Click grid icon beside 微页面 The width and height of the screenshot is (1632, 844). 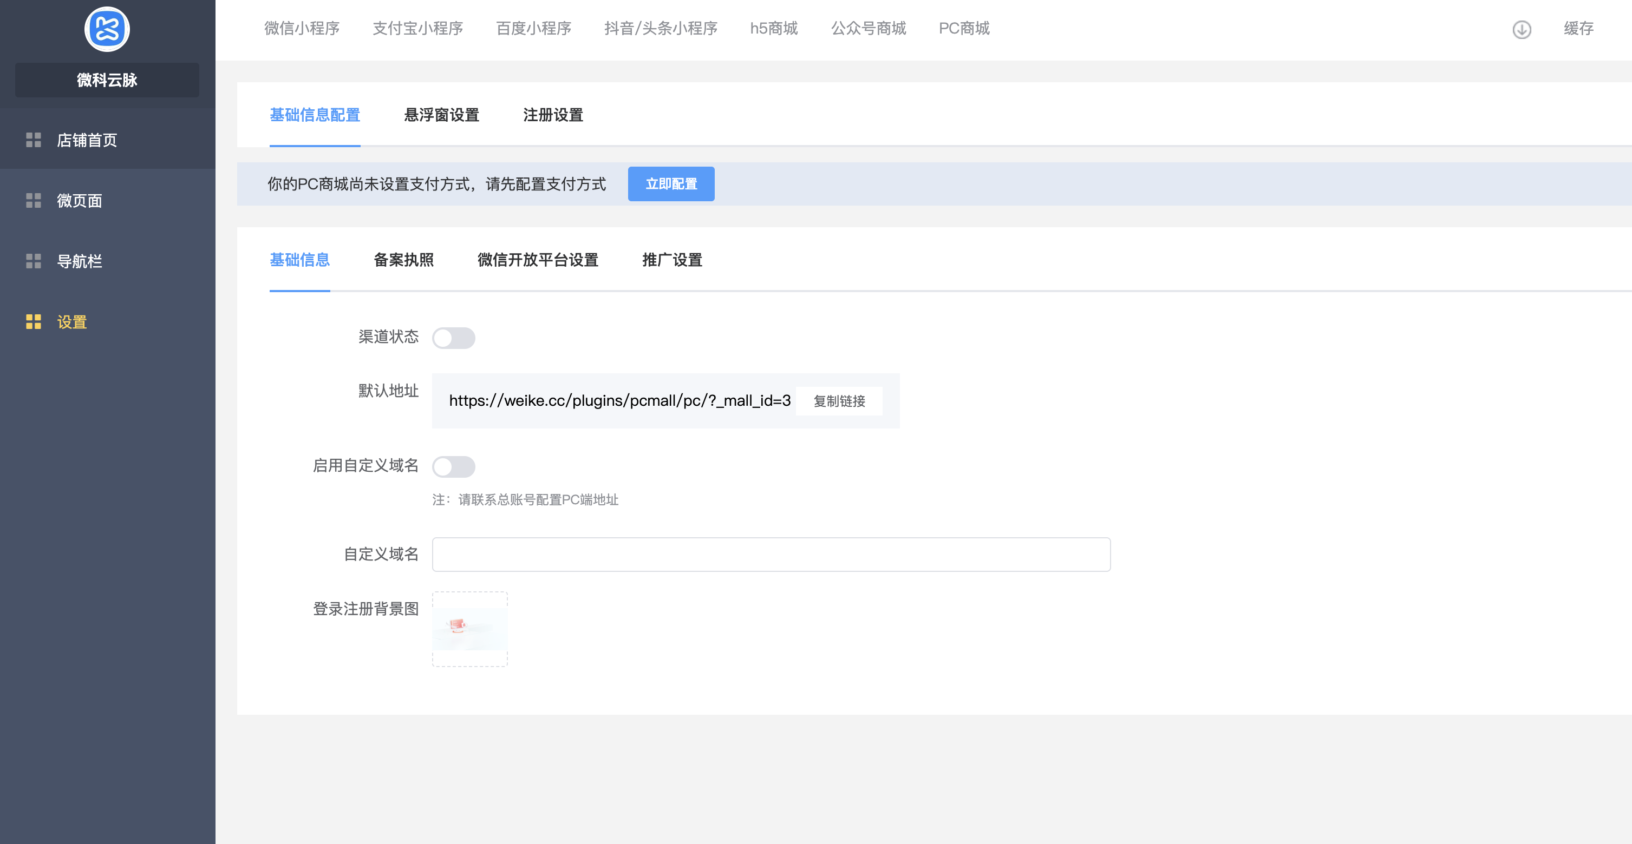point(34,201)
